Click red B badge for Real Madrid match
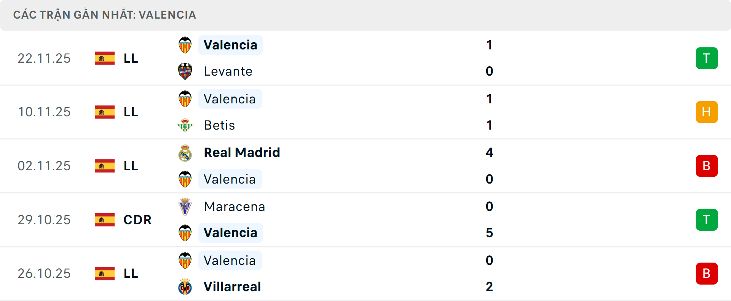 tap(706, 166)
